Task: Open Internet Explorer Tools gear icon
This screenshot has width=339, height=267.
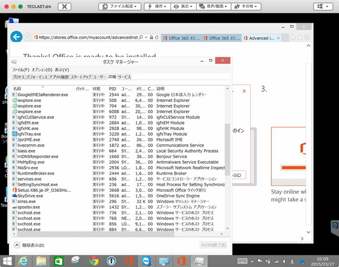Action: 307,37
